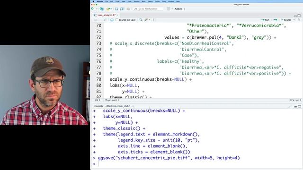Minimize the source editor pane
The image size is (303, 170).
point(295,16)
